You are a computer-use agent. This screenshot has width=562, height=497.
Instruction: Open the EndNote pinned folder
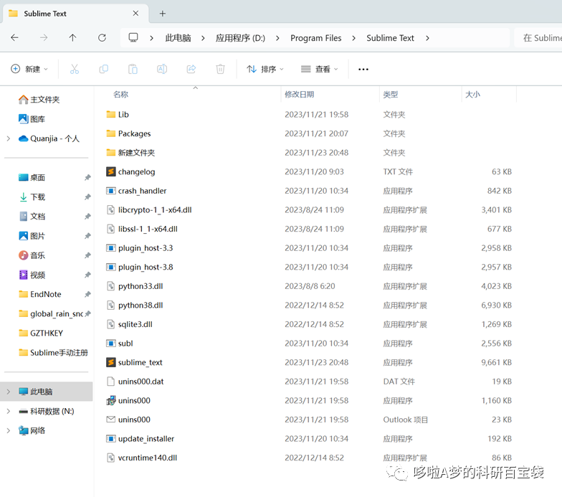46,294
